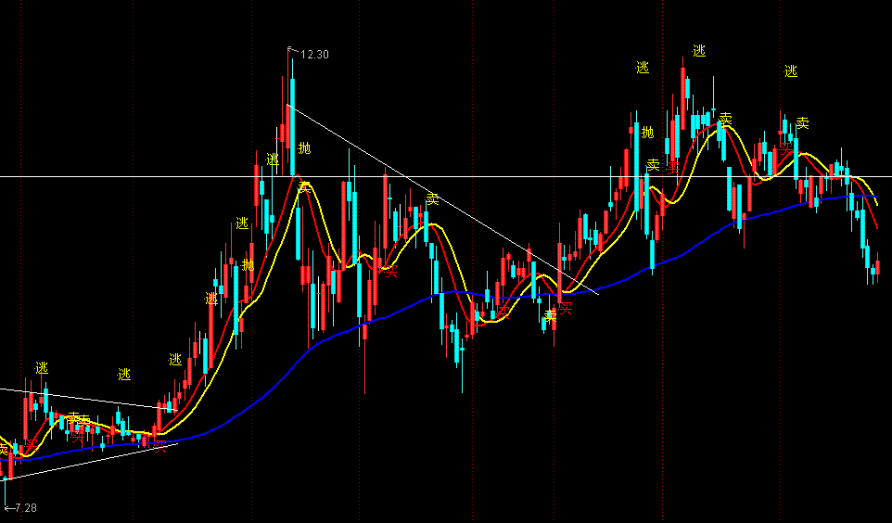Click the leftmost 逃 marker at the chart start
The image size is (892, 523).
tap(42, 368)
